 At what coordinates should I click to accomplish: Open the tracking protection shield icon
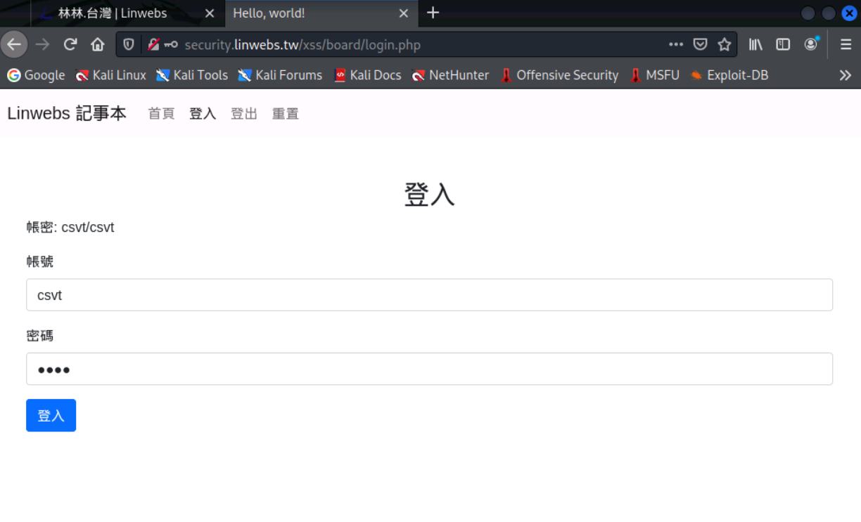click(129, 45)
